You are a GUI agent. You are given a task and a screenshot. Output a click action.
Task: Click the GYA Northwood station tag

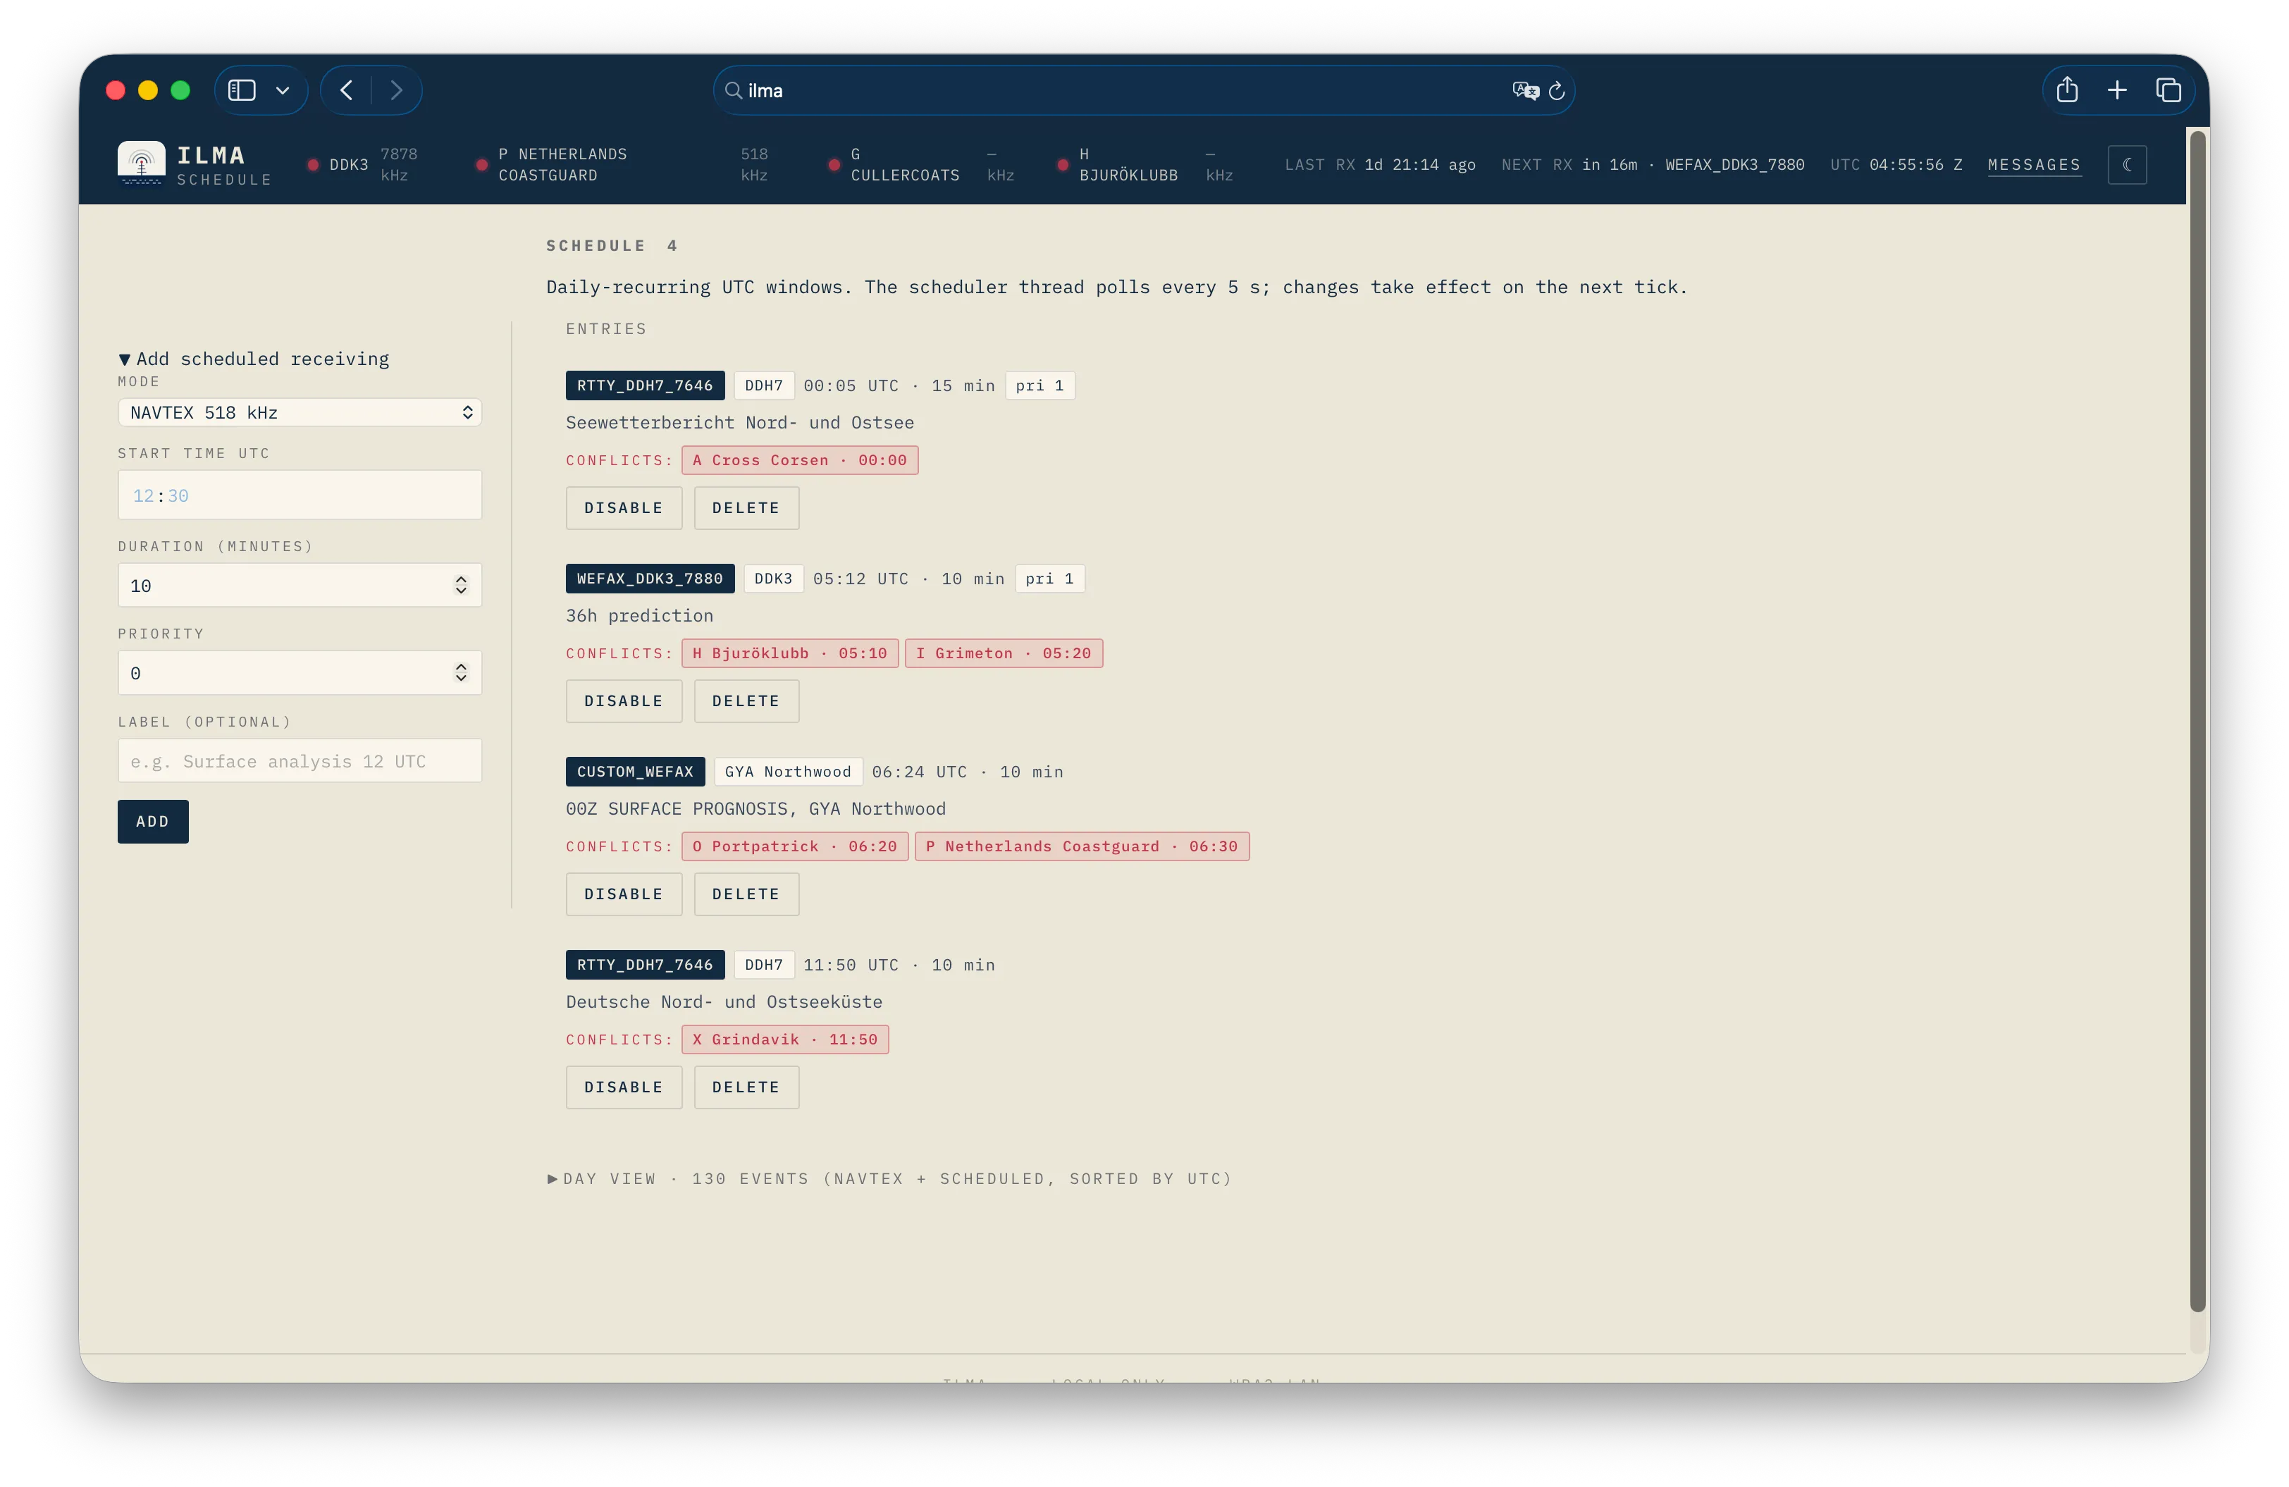(x=788, y=772)
